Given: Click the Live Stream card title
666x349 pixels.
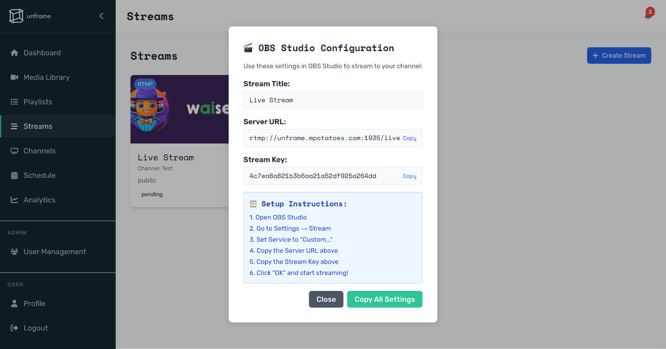Looking at the screenshot, I should coord(166,157).
